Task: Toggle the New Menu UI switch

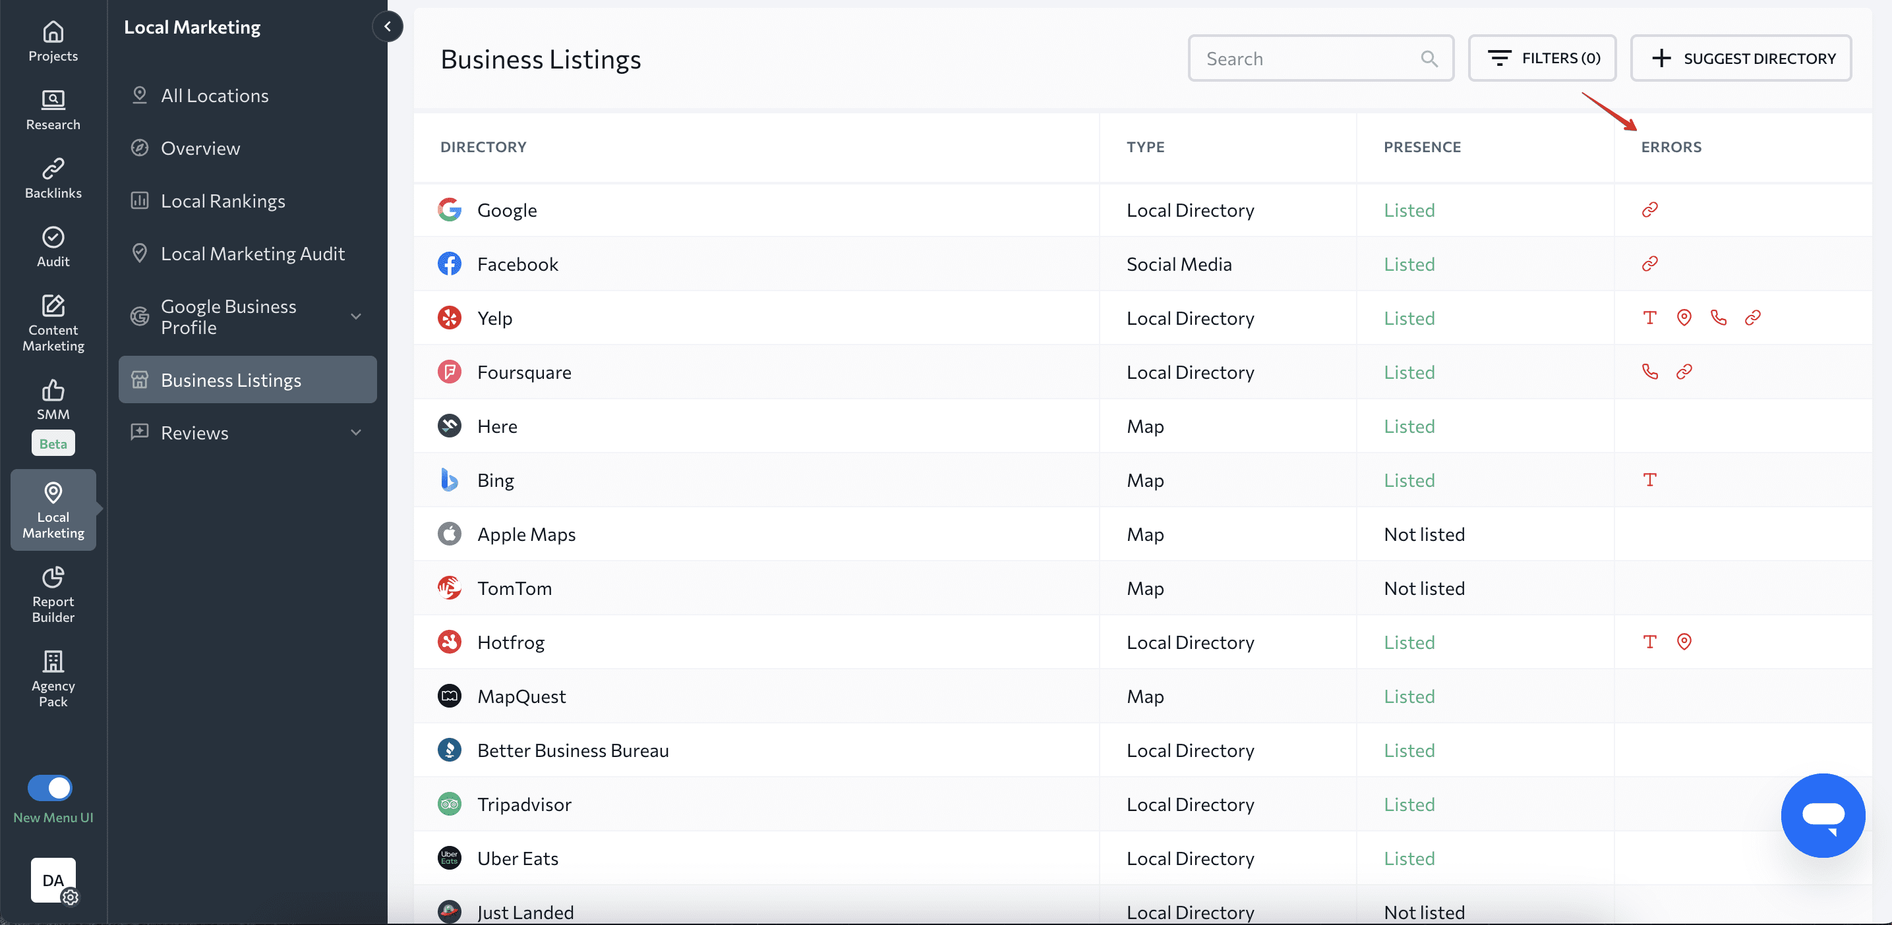Action: click(x=50, y=788)
